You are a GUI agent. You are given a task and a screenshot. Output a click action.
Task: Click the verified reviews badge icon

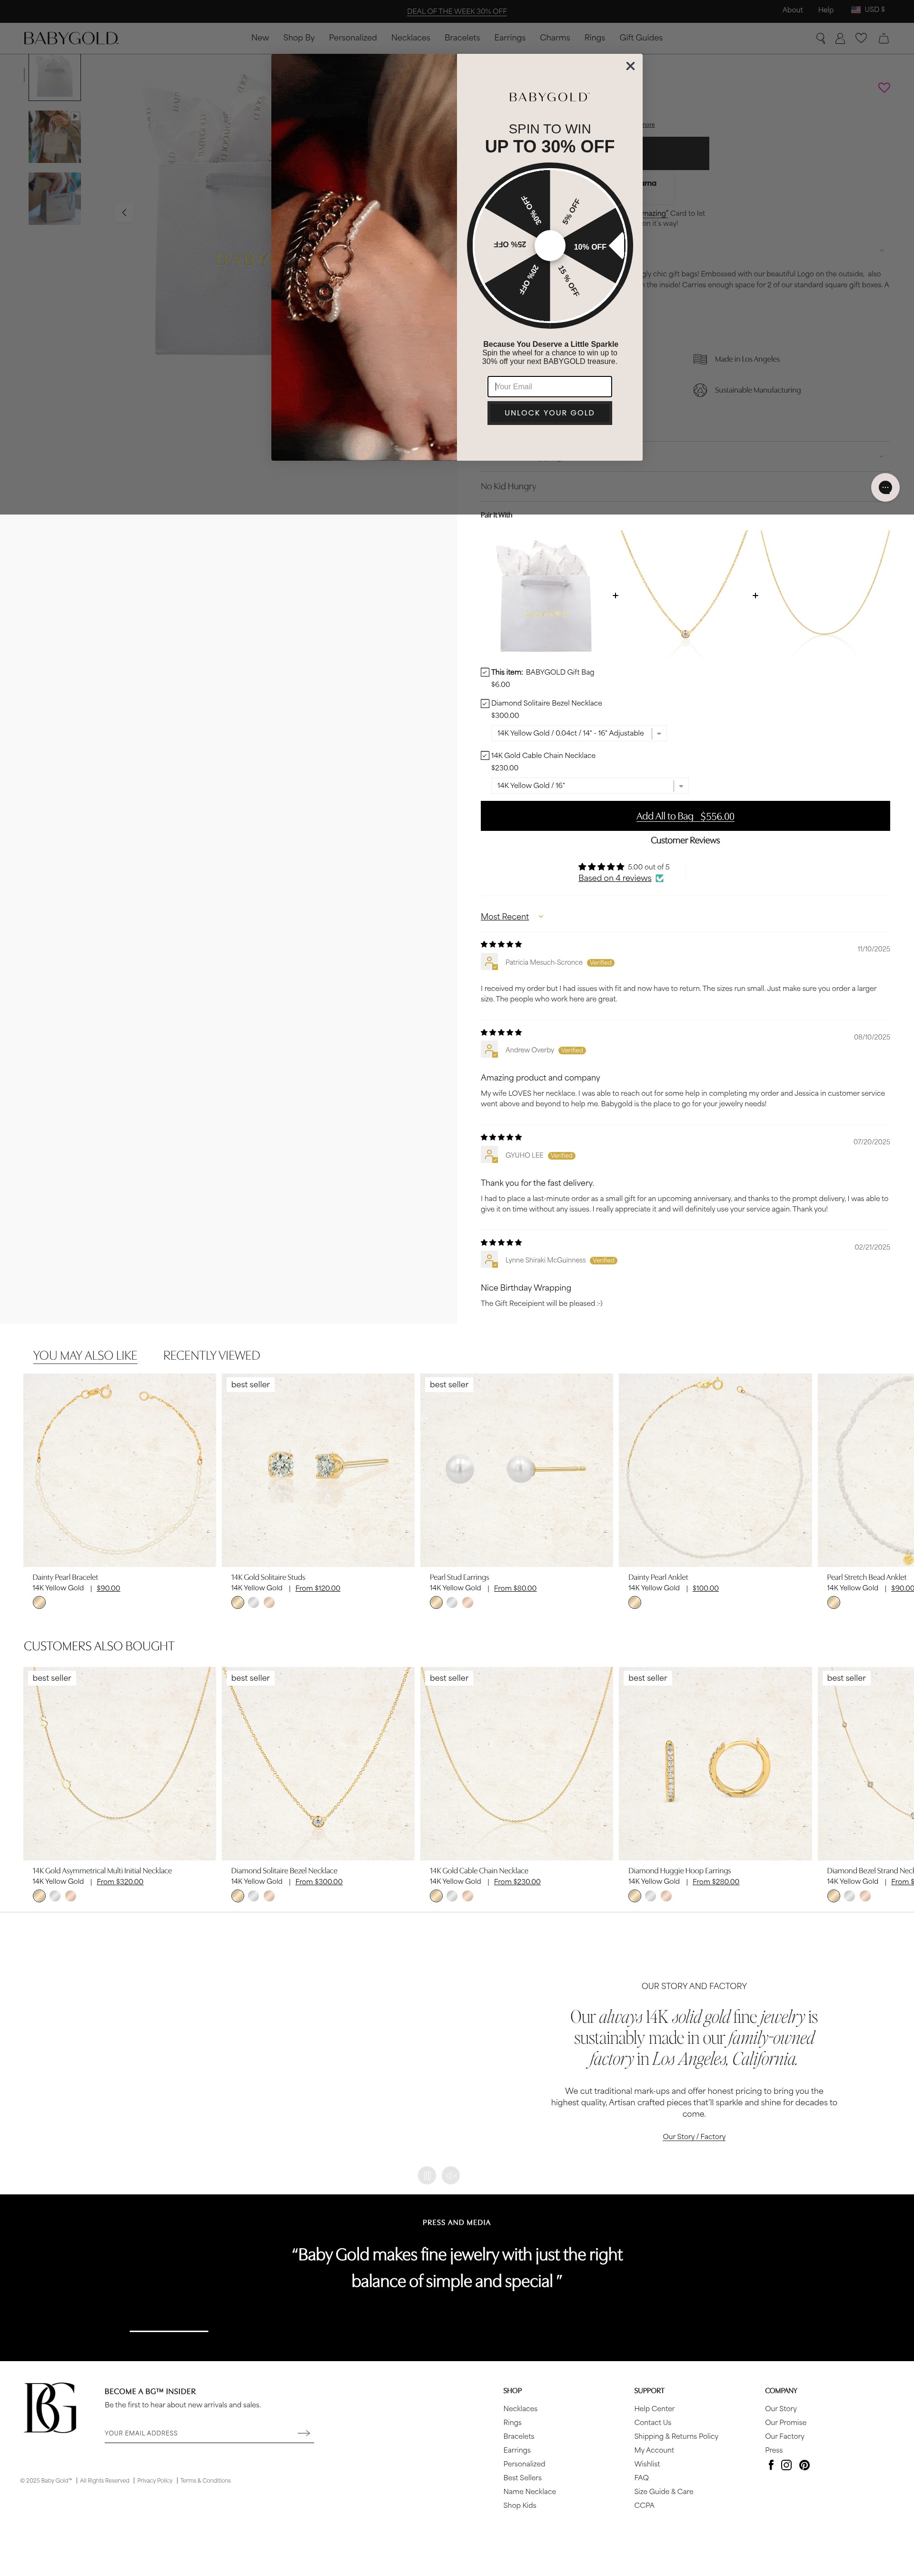click(x=659, y=878)
